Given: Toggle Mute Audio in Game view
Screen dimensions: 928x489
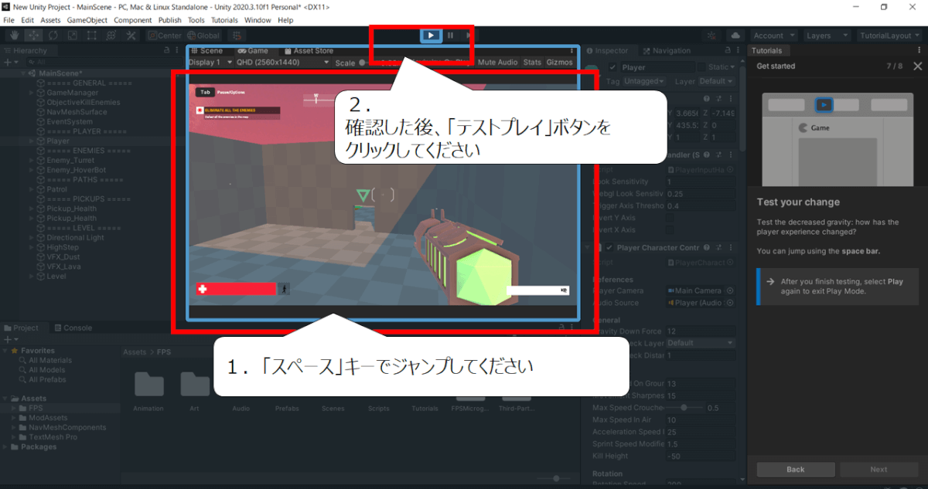Looking at the screenshot, I should pos(497,63).
